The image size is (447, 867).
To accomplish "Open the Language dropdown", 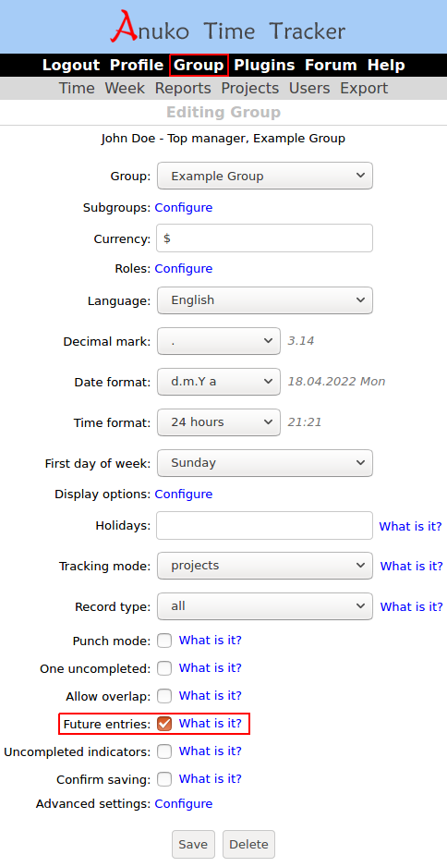I will (x=265, y=300).
